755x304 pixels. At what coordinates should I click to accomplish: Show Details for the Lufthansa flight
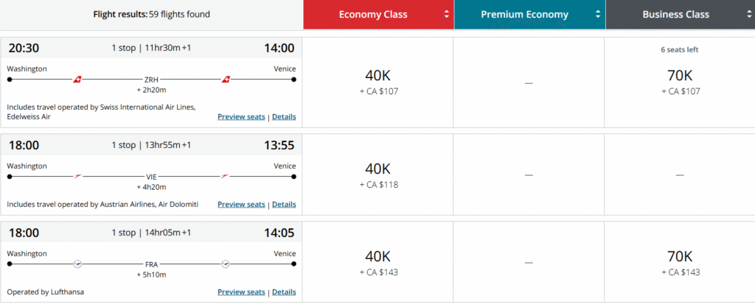pos(284,292)
